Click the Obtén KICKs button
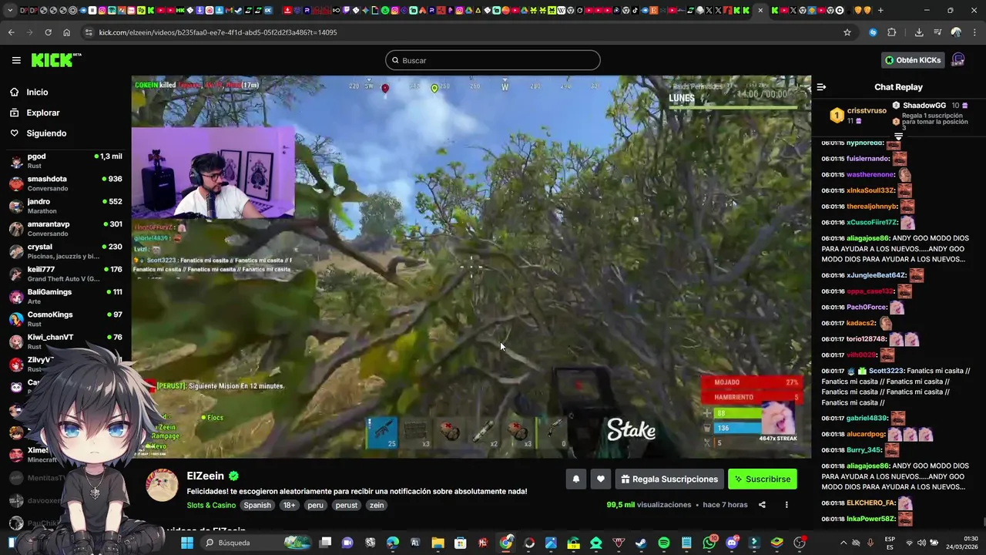 point(913,60)
